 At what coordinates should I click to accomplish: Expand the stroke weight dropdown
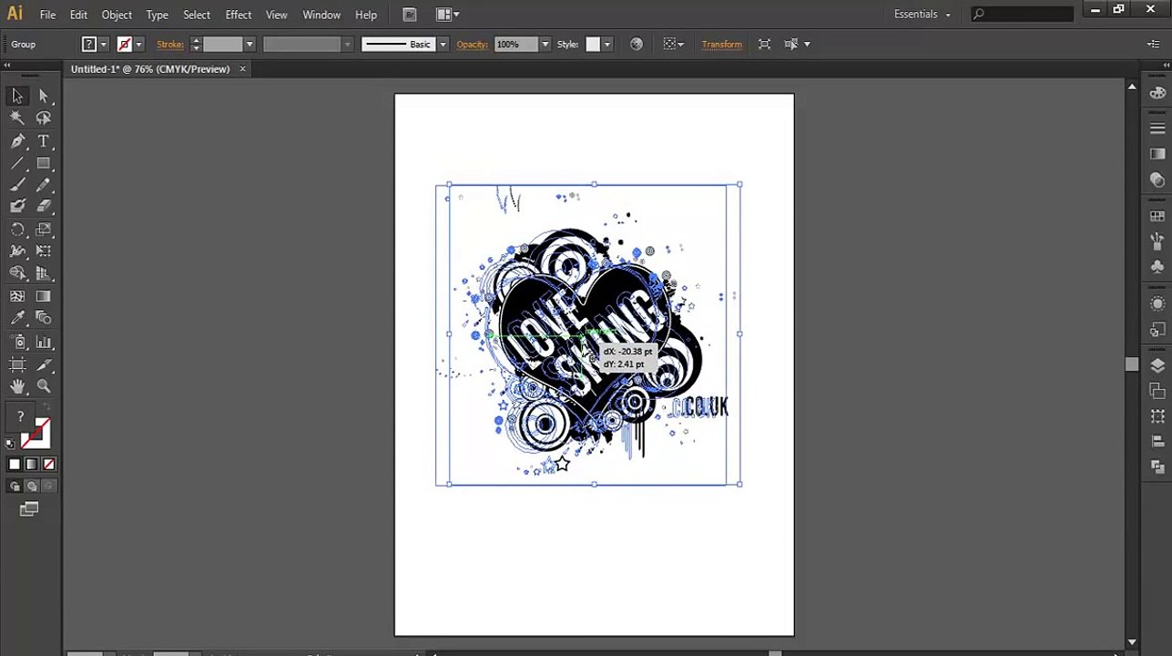coord(249,44)
